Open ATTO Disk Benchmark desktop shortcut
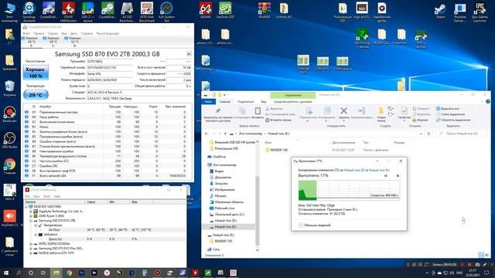495x278 pixels. (x=147, y=12)
